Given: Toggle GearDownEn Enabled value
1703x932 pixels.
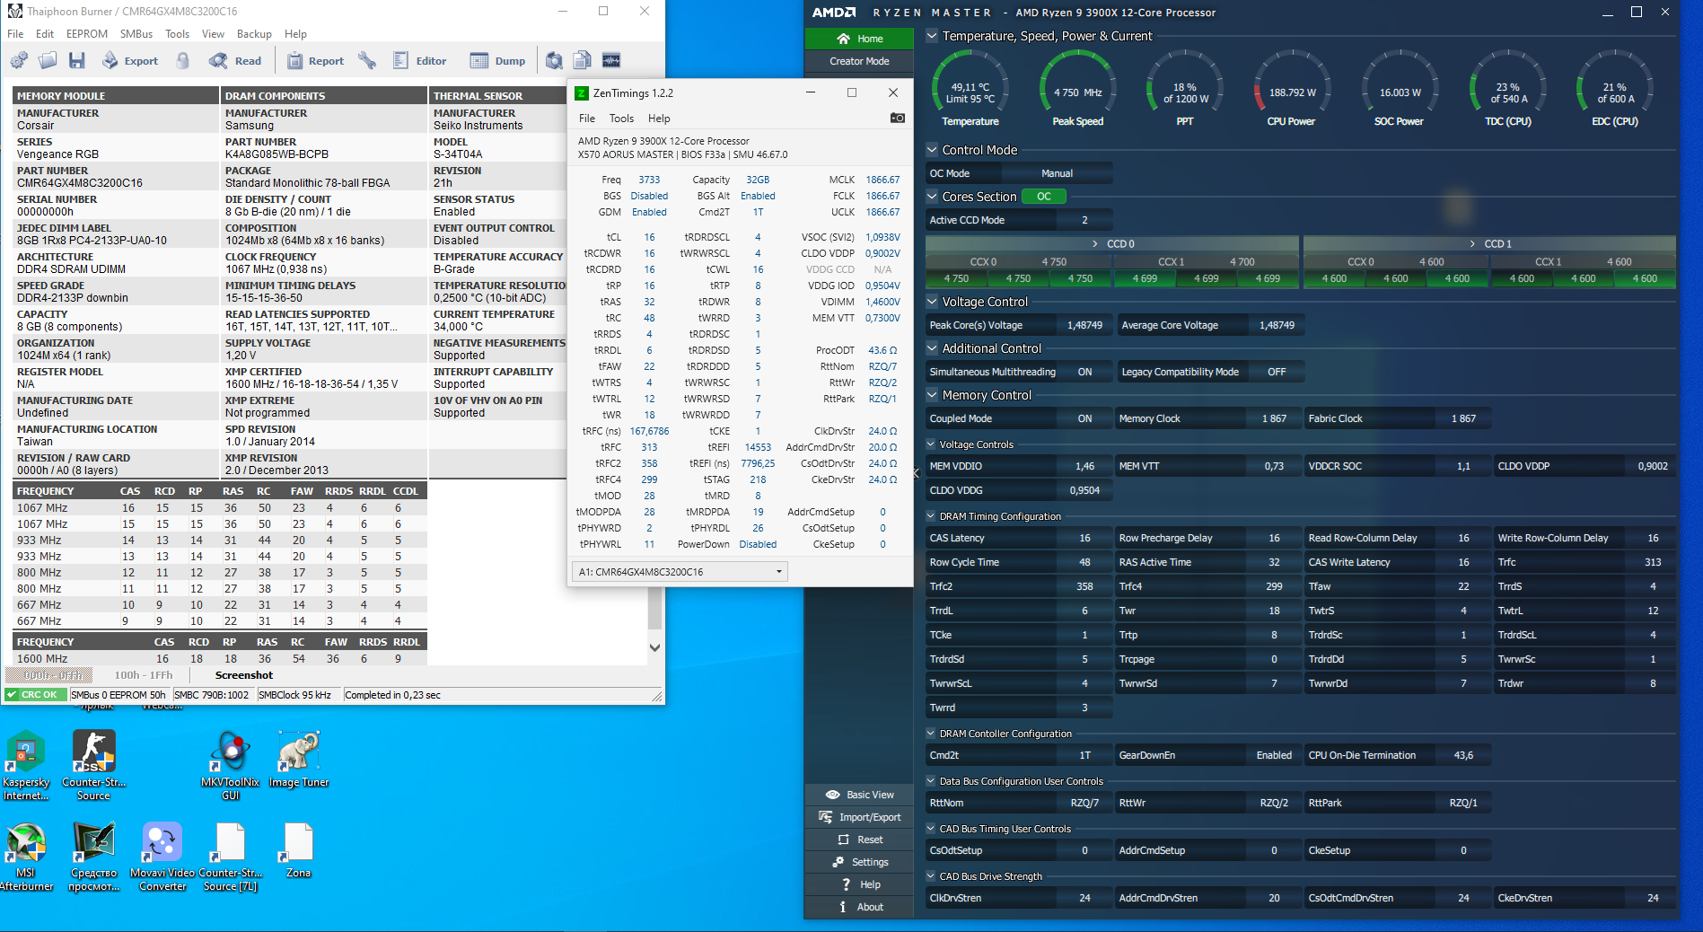Looking at the screenshot, I should 1274,755.
